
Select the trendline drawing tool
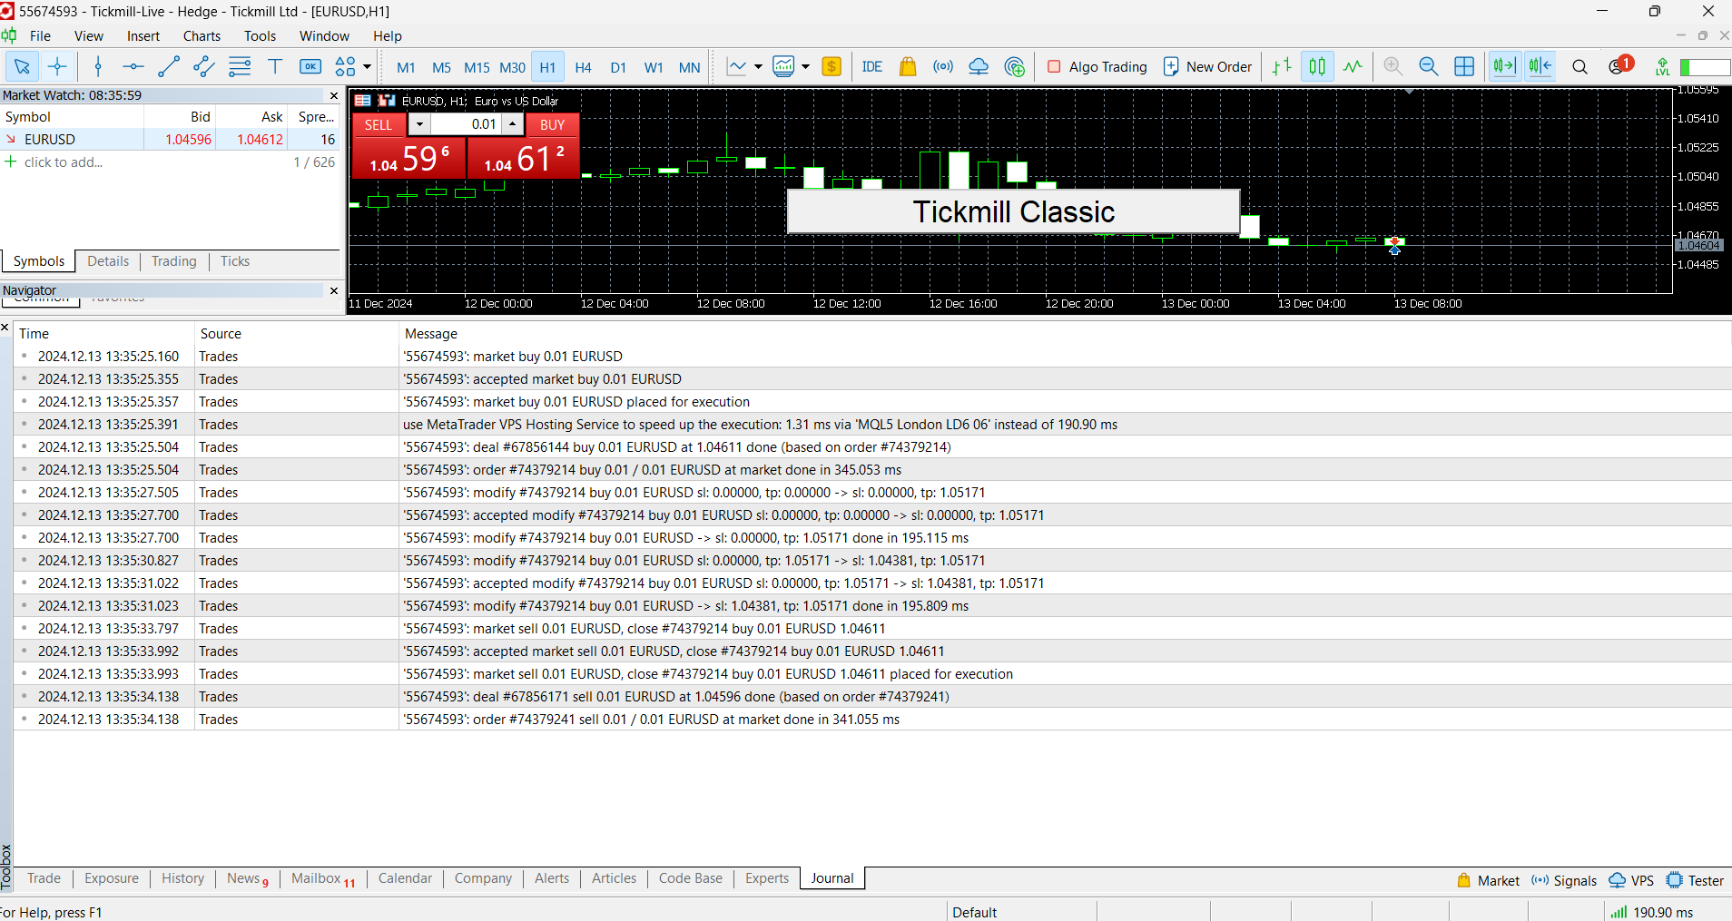pyautogui.click(x=169, y=66)
